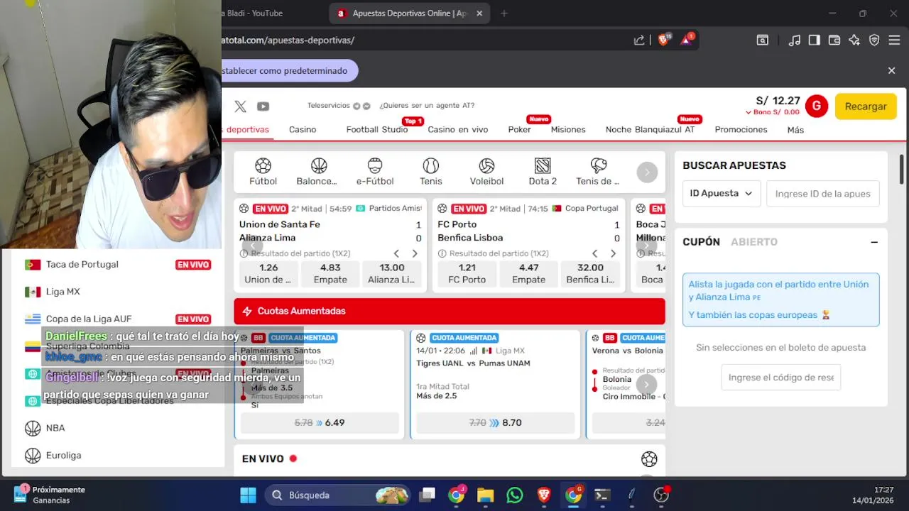The image size is (909, 511).
Task: Click the Brave Shields lion icon
Action: coord(663,40)
